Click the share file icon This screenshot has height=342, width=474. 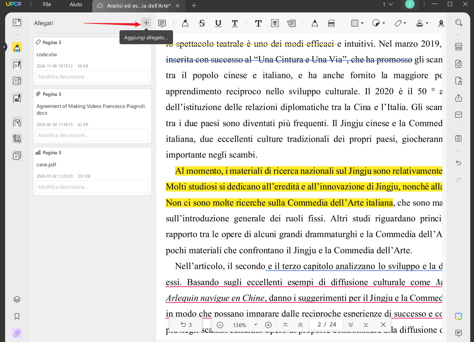click(x=459, y=98)
